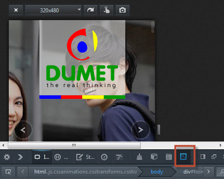Select the body breadcrumb node

pos(157,172)
